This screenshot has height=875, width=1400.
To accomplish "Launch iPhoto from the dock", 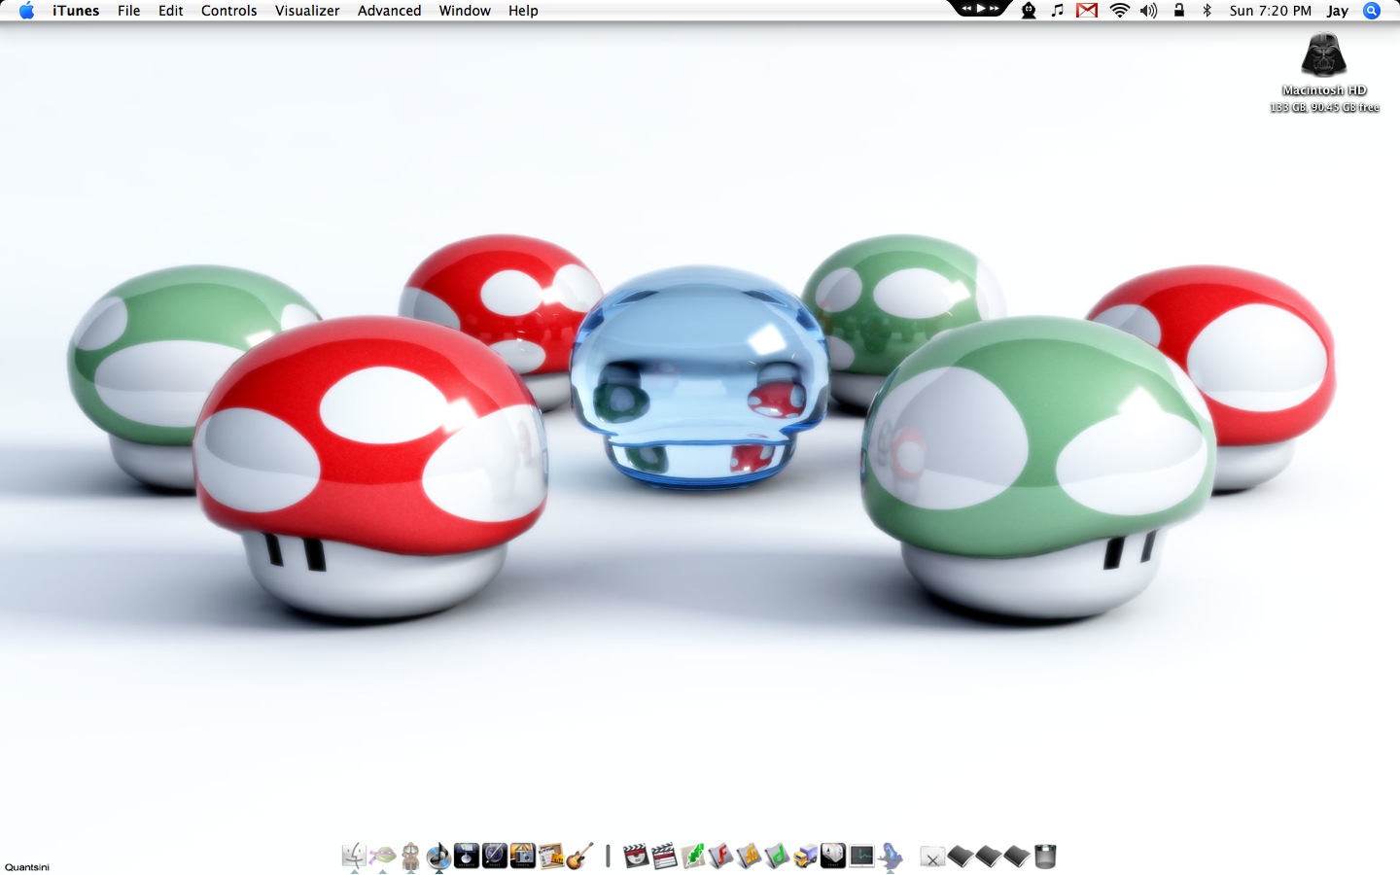I will 523,856.
